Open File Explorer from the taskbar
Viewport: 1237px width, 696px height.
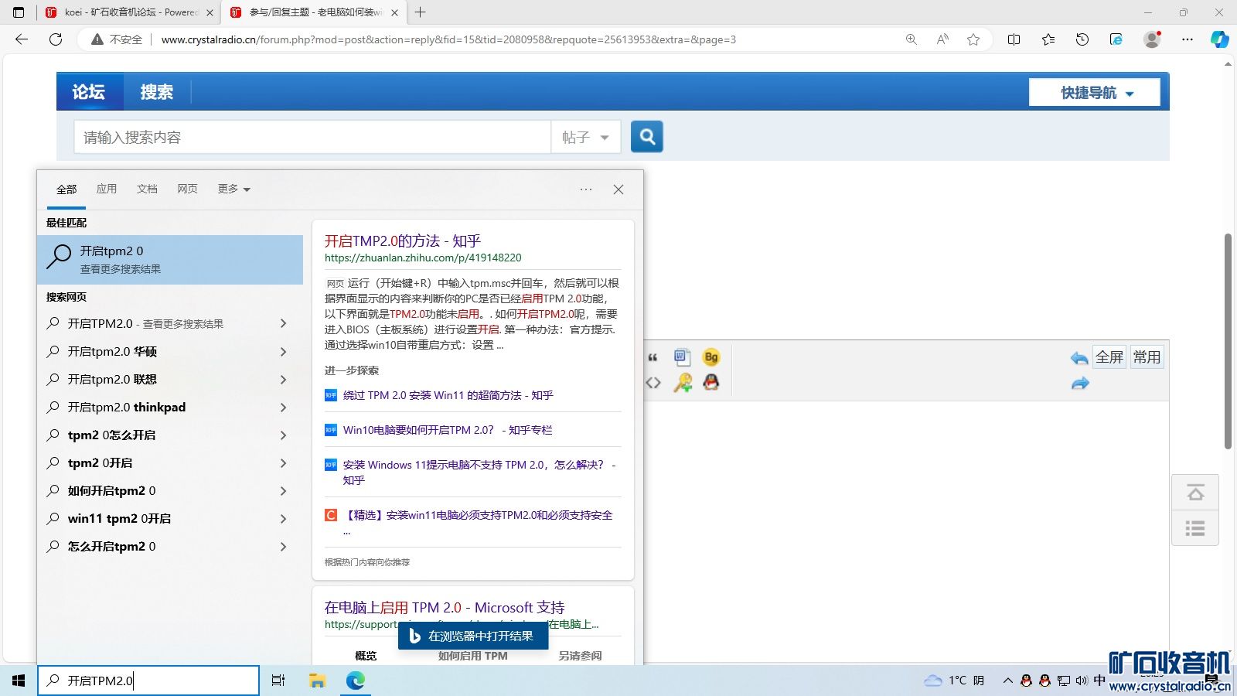[317, 681]
